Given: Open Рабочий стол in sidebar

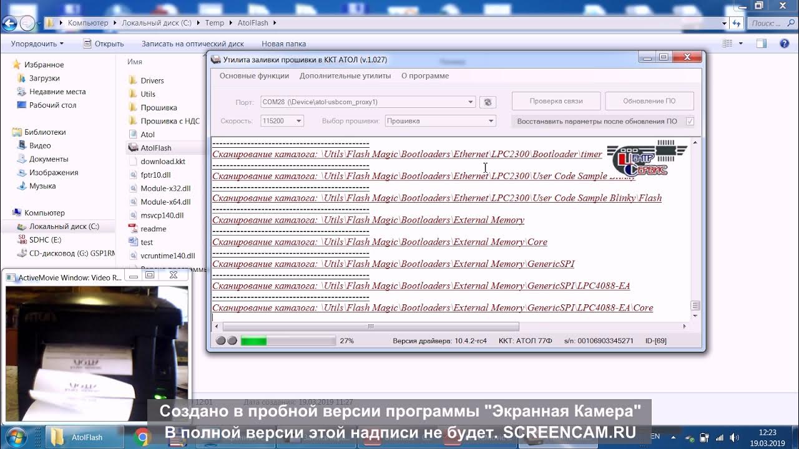Looking at the screenshot, I should click(52, 105).
